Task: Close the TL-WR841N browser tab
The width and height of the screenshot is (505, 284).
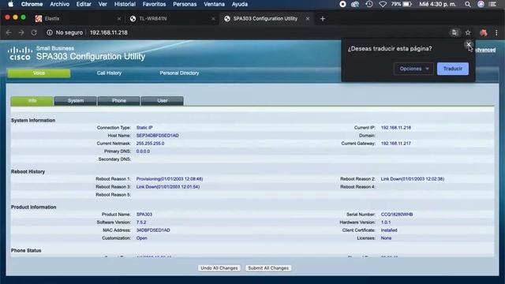Action: [213, 19]
